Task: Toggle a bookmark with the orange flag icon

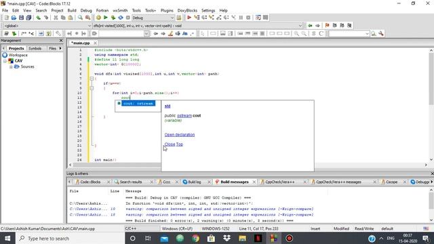Action: tap(327, 26)
